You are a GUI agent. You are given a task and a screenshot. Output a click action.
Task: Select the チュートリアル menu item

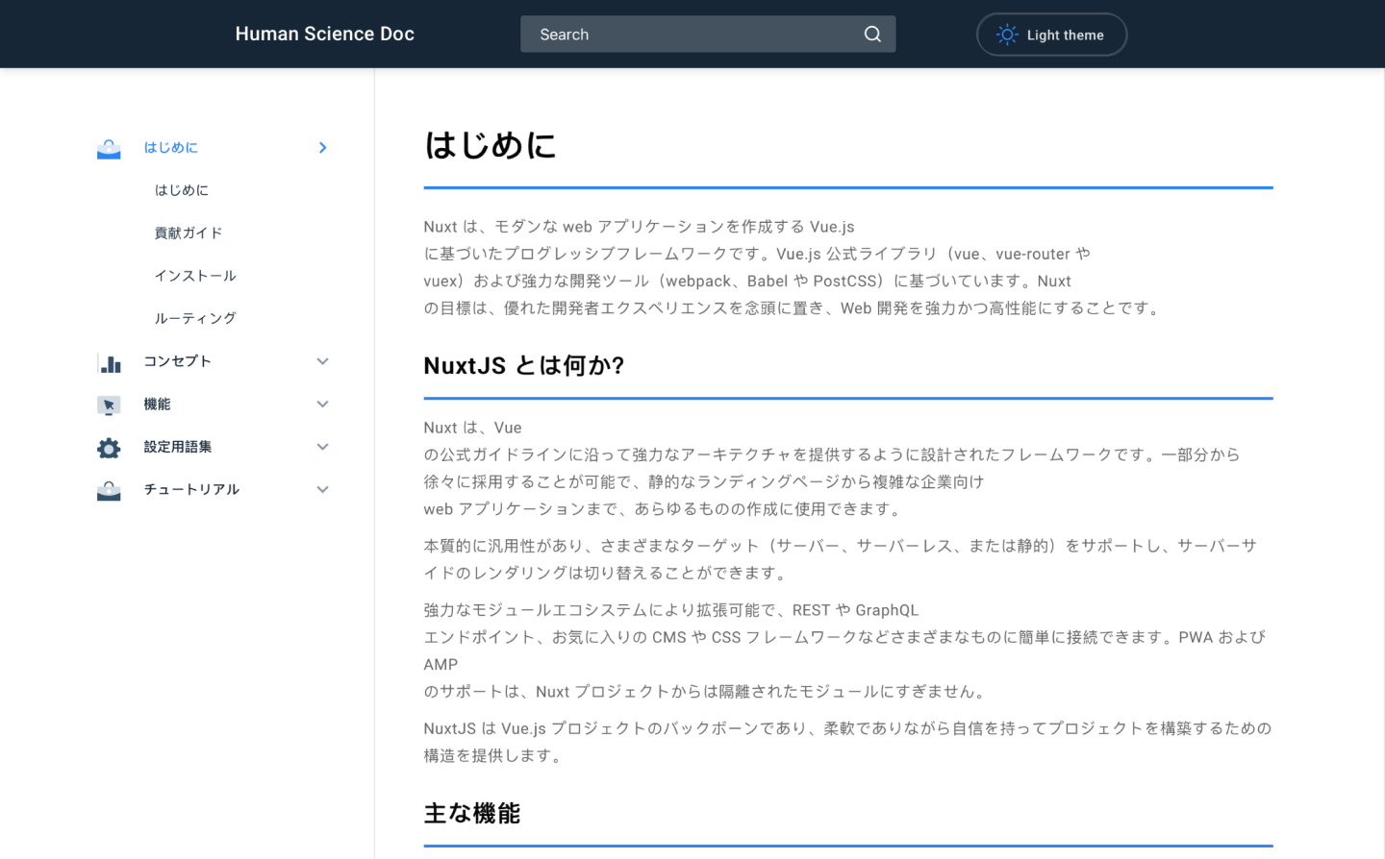[191, 489]
